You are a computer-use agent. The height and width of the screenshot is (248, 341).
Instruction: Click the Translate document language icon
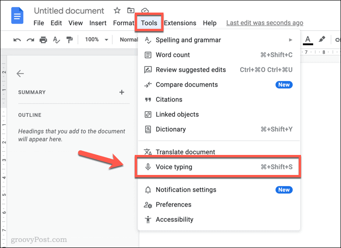(x=148, y=152)
